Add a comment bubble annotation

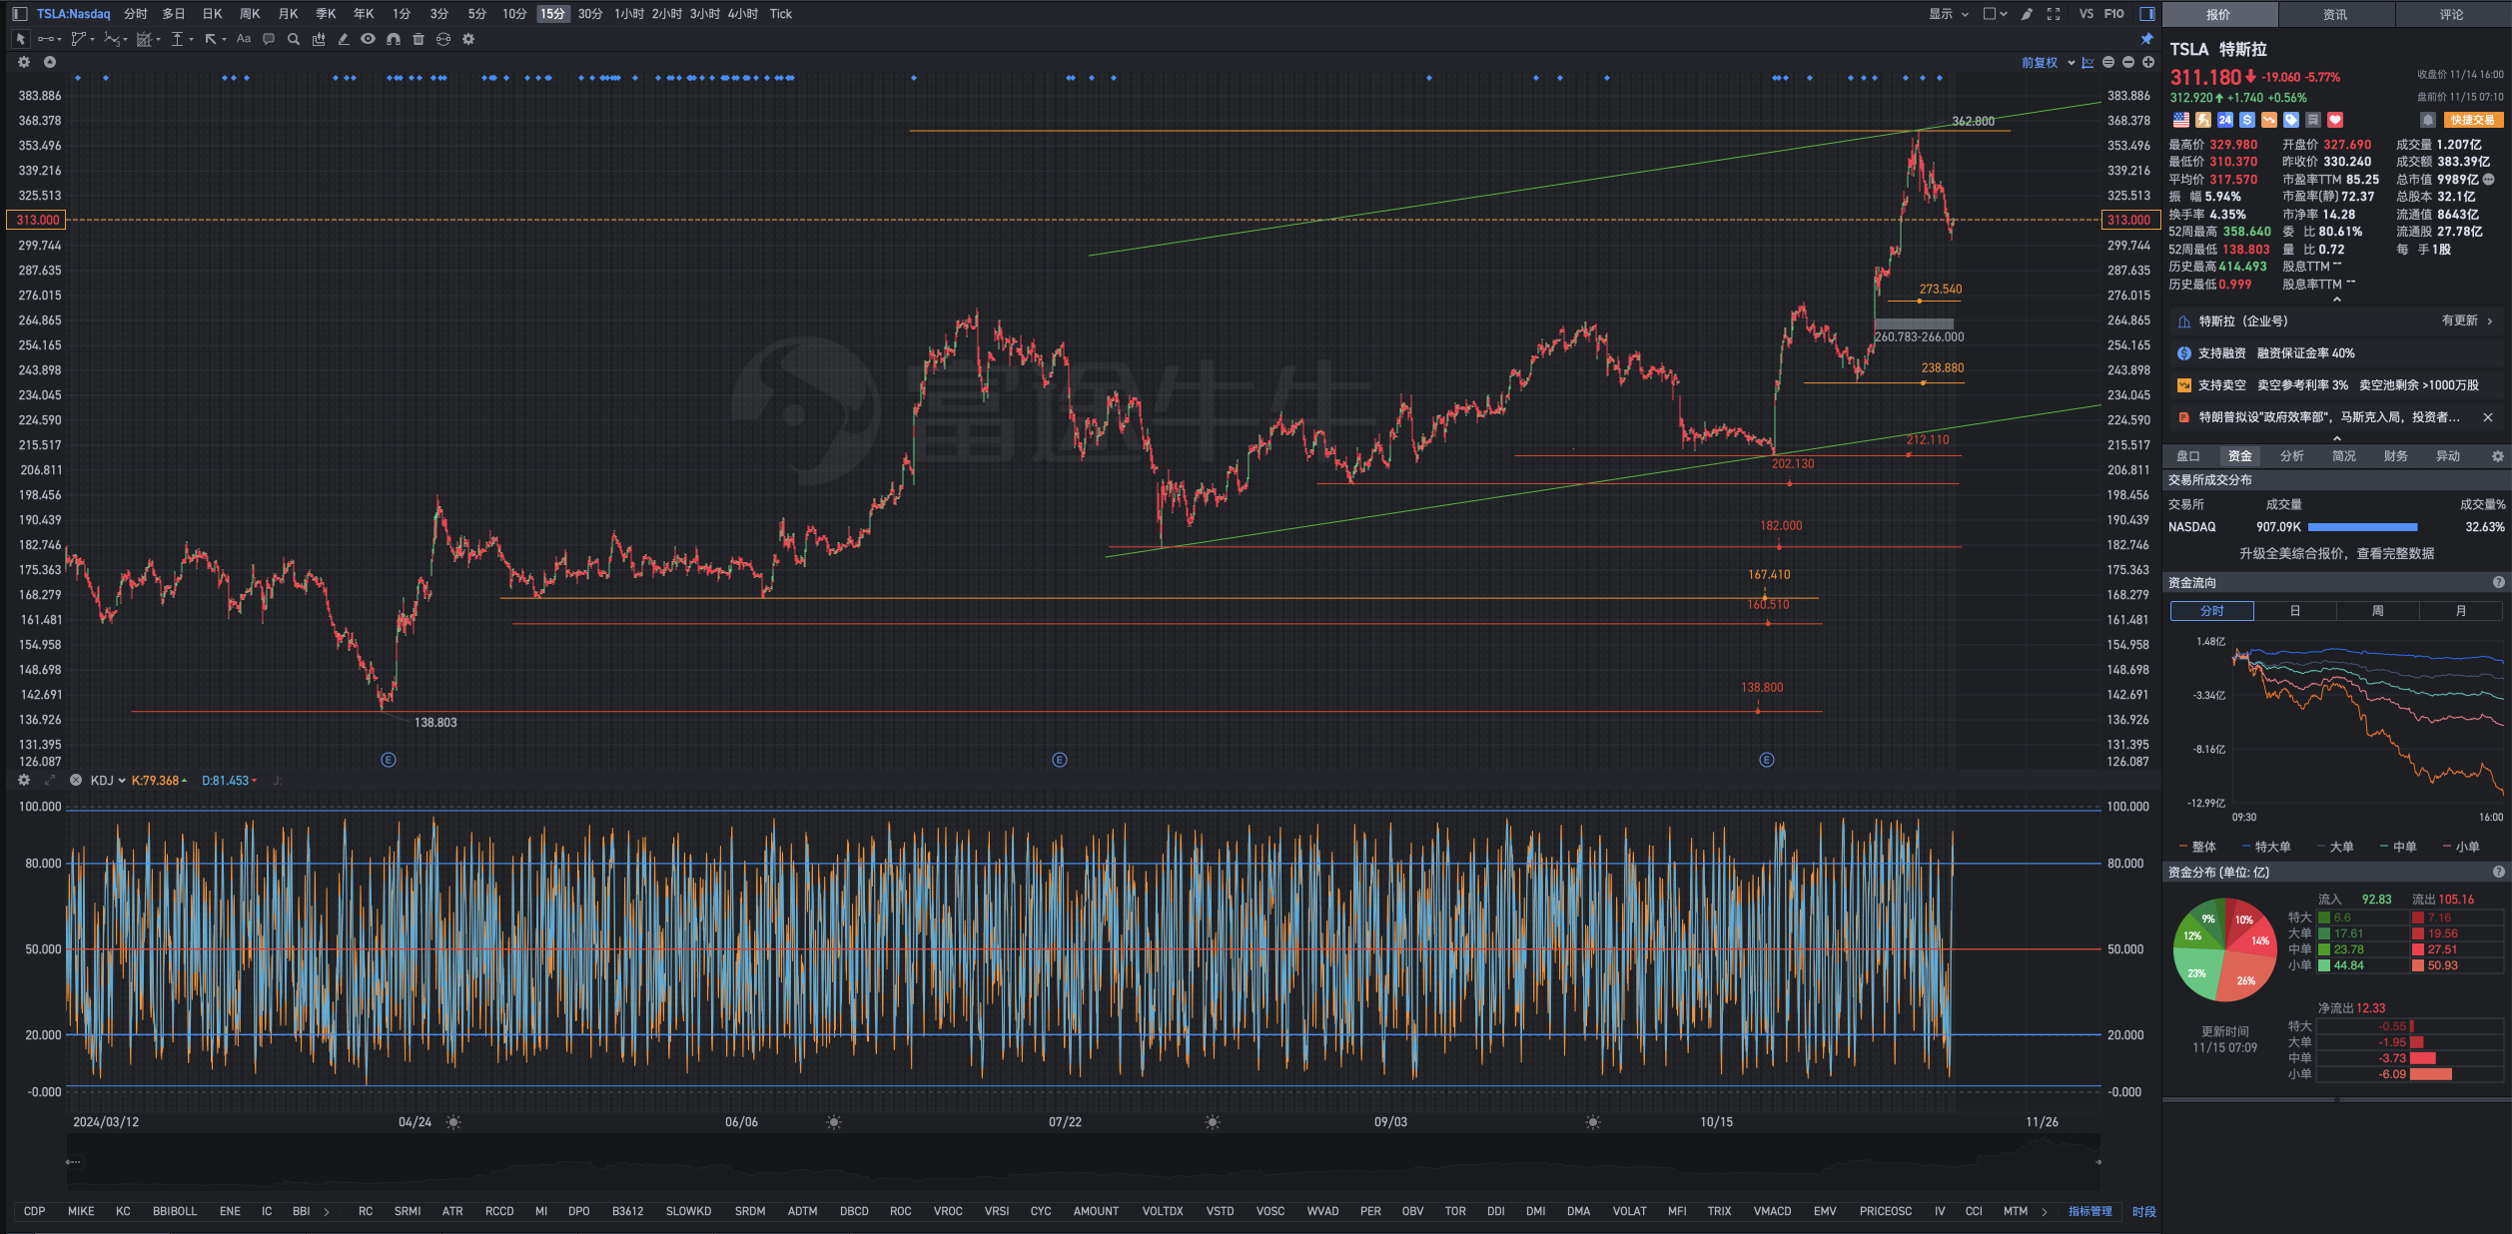point(269,39)
